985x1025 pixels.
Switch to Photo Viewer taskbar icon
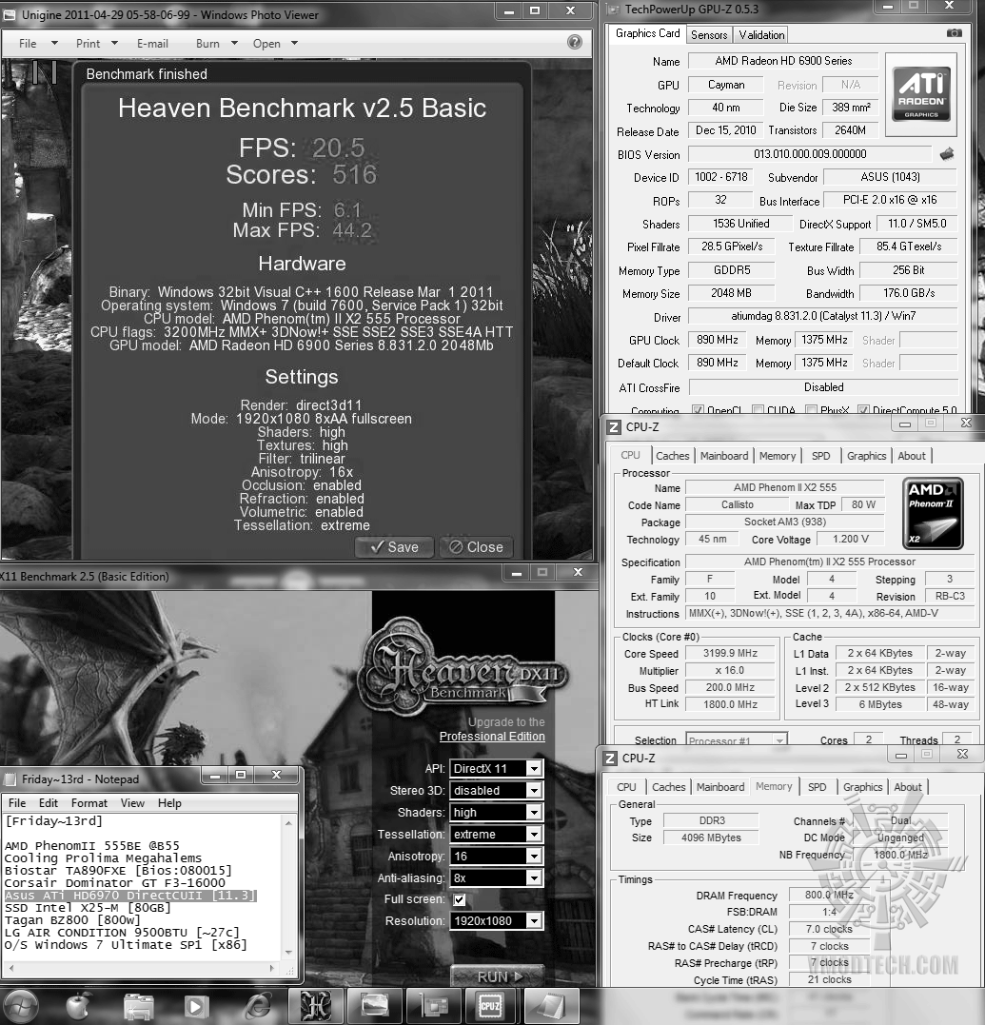point(375,1007)
